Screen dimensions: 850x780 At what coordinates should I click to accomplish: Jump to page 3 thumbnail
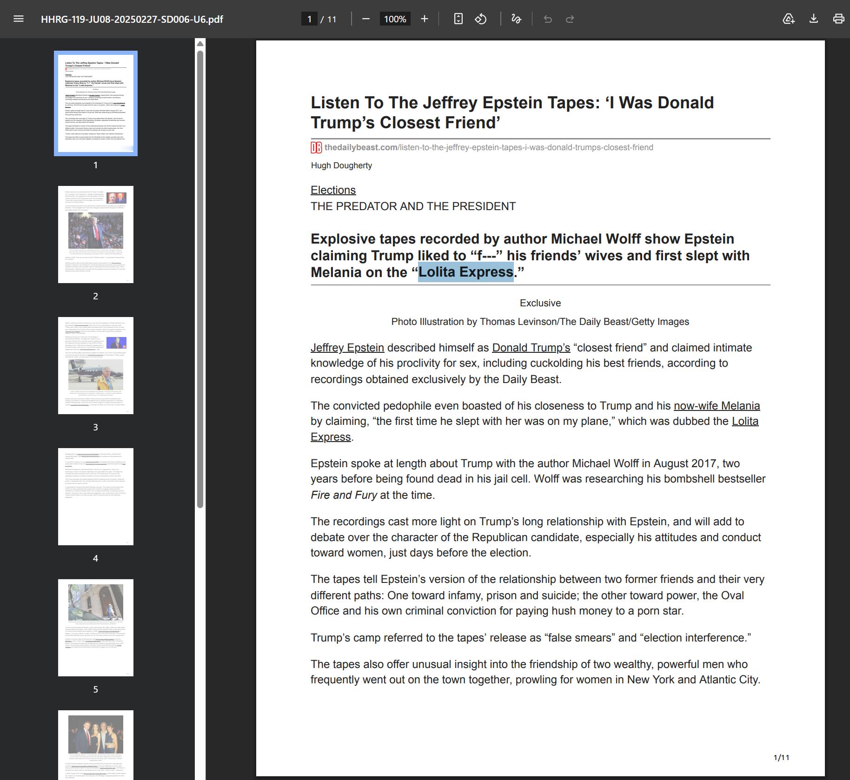coord(96,365)
